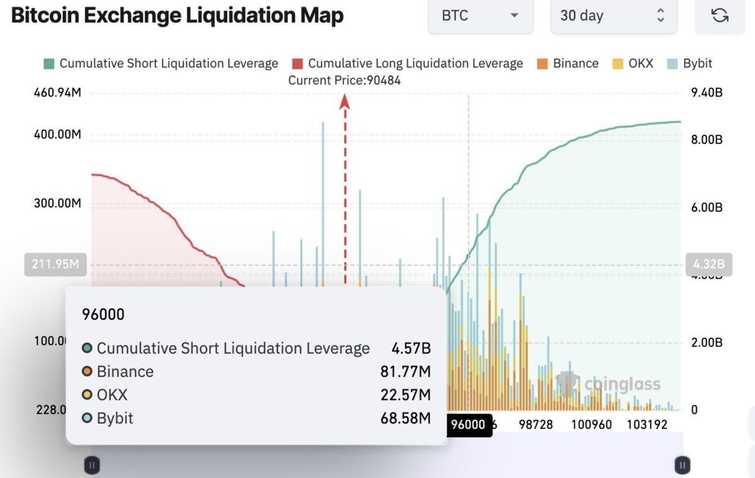Hide the Cumulative Long Liquidation Leverage series
The height and width of the screenshot is (478, 755).
click(x=409, y=63)
